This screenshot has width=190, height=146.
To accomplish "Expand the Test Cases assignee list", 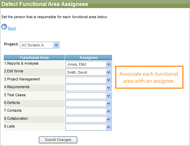I will pyautogui.click(x=88, y=96).
